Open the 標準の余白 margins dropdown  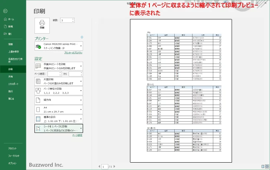pos(59,119)
